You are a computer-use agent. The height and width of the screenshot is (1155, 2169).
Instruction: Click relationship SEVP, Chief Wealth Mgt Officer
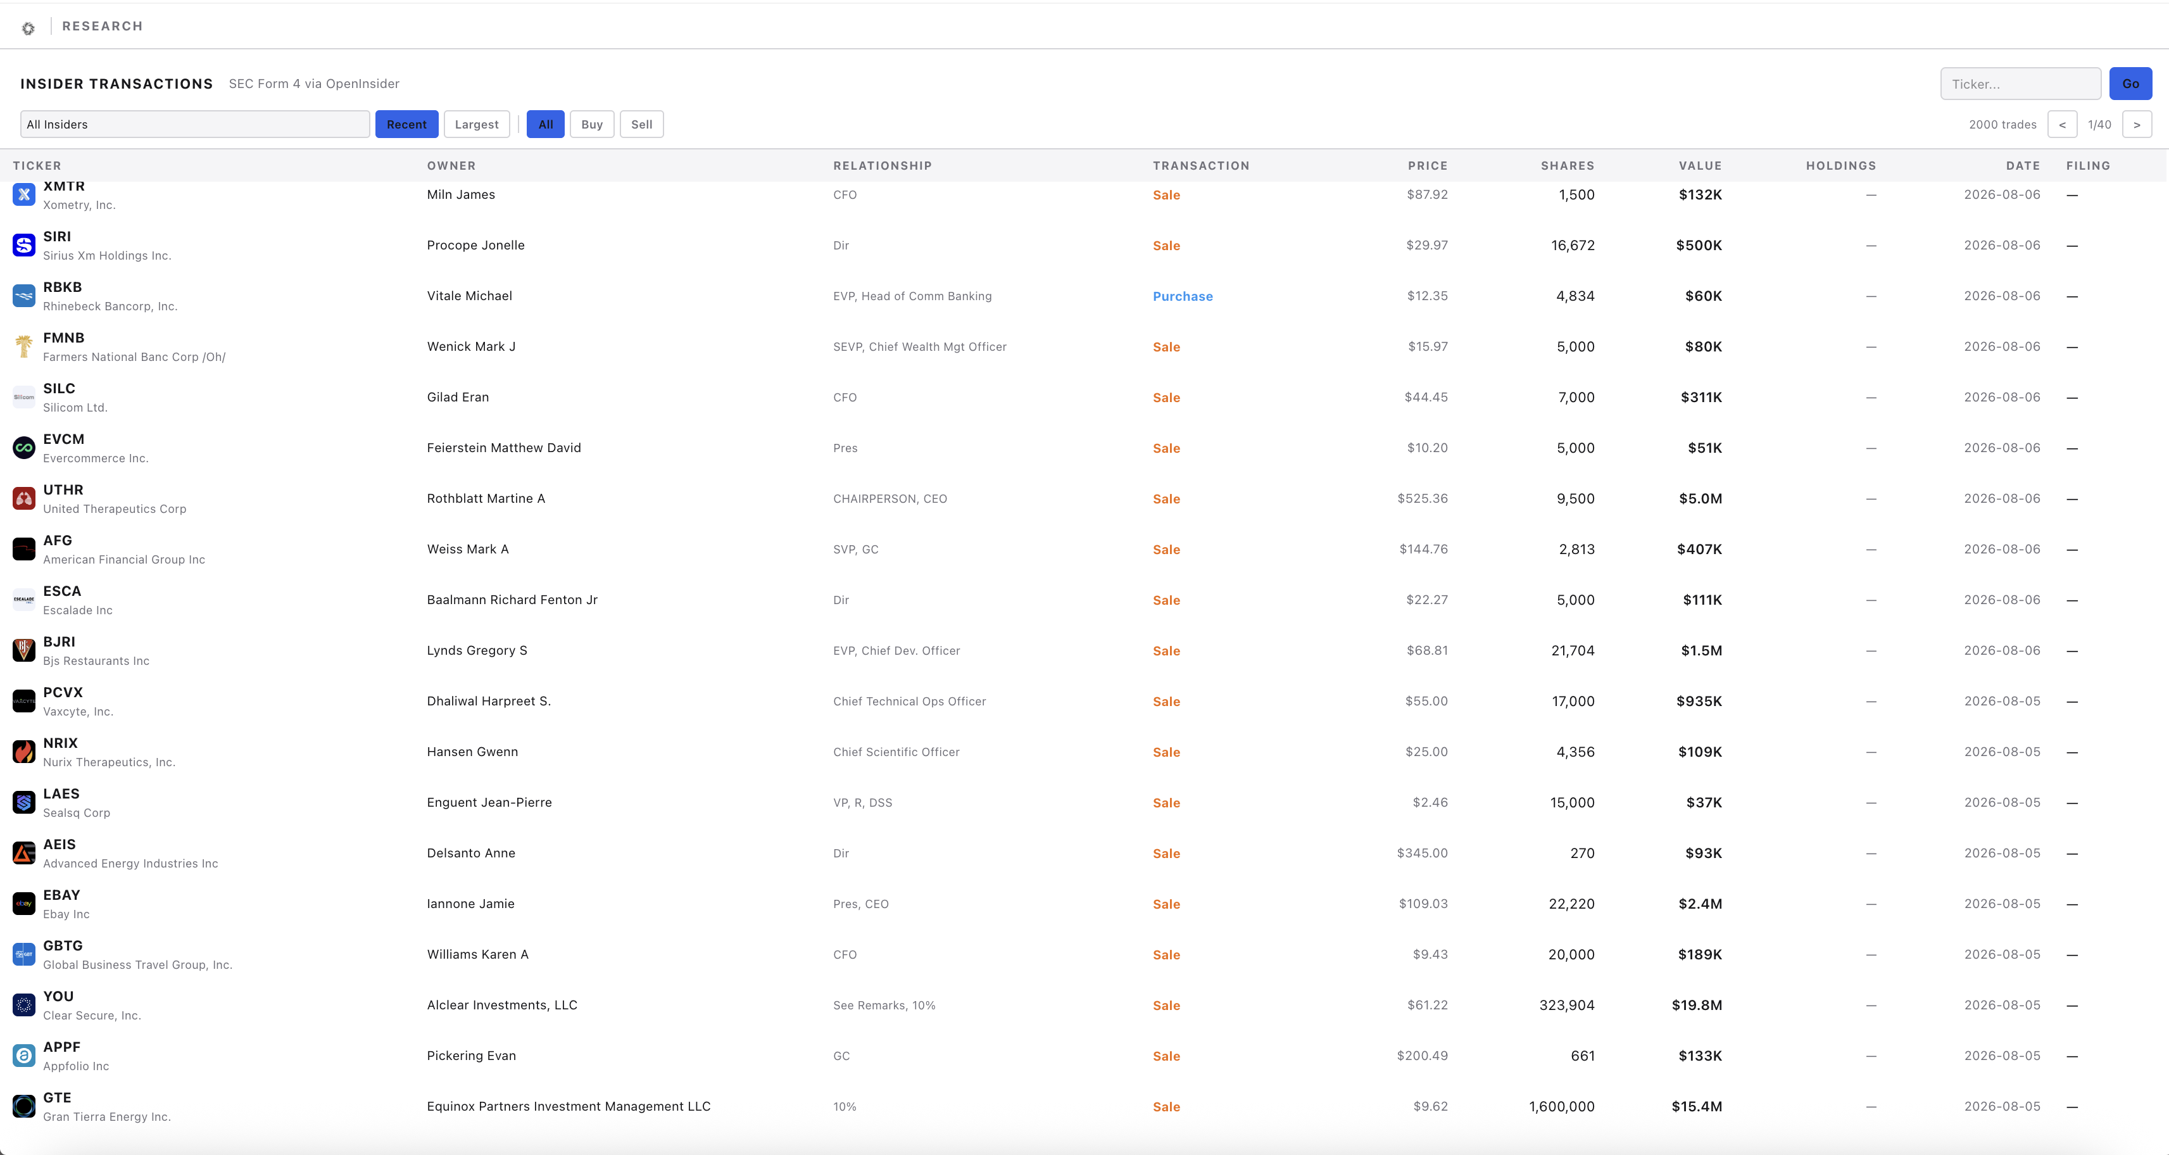[919, 347]
